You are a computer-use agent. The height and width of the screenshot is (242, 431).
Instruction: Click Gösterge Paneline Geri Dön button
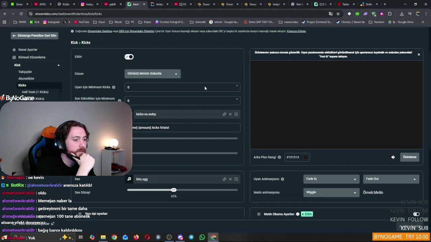point(34,36)
